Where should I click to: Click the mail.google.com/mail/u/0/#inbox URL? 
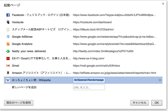(97, 66)
